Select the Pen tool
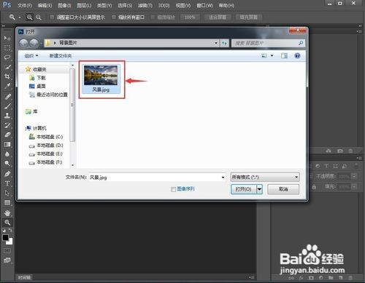This screenshot has width=365, height=283. pos(7,174)
